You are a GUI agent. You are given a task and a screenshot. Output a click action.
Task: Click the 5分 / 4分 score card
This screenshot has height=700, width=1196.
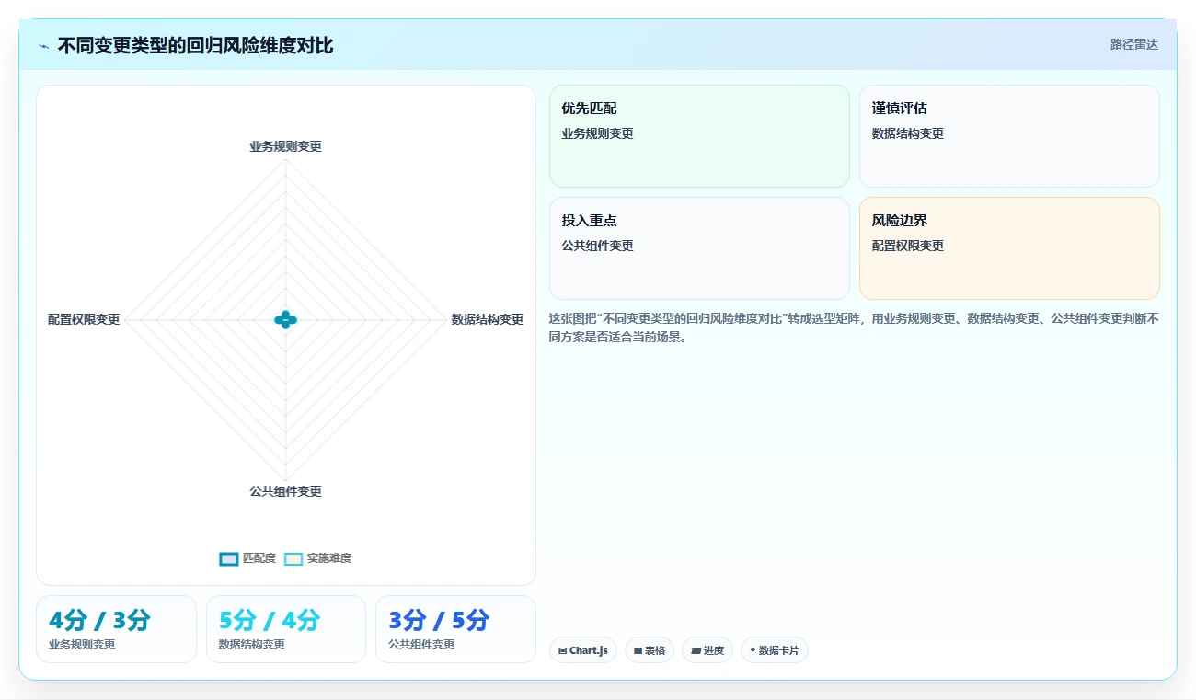(x=286, y=629)
